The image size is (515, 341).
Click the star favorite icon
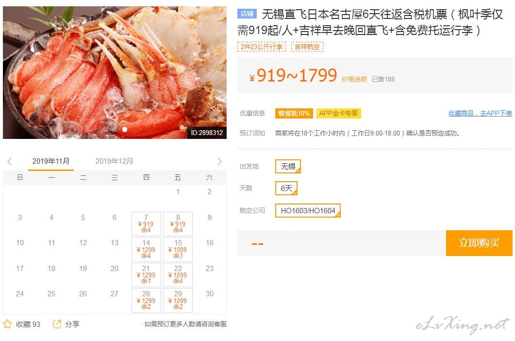[x=8, y=324]
